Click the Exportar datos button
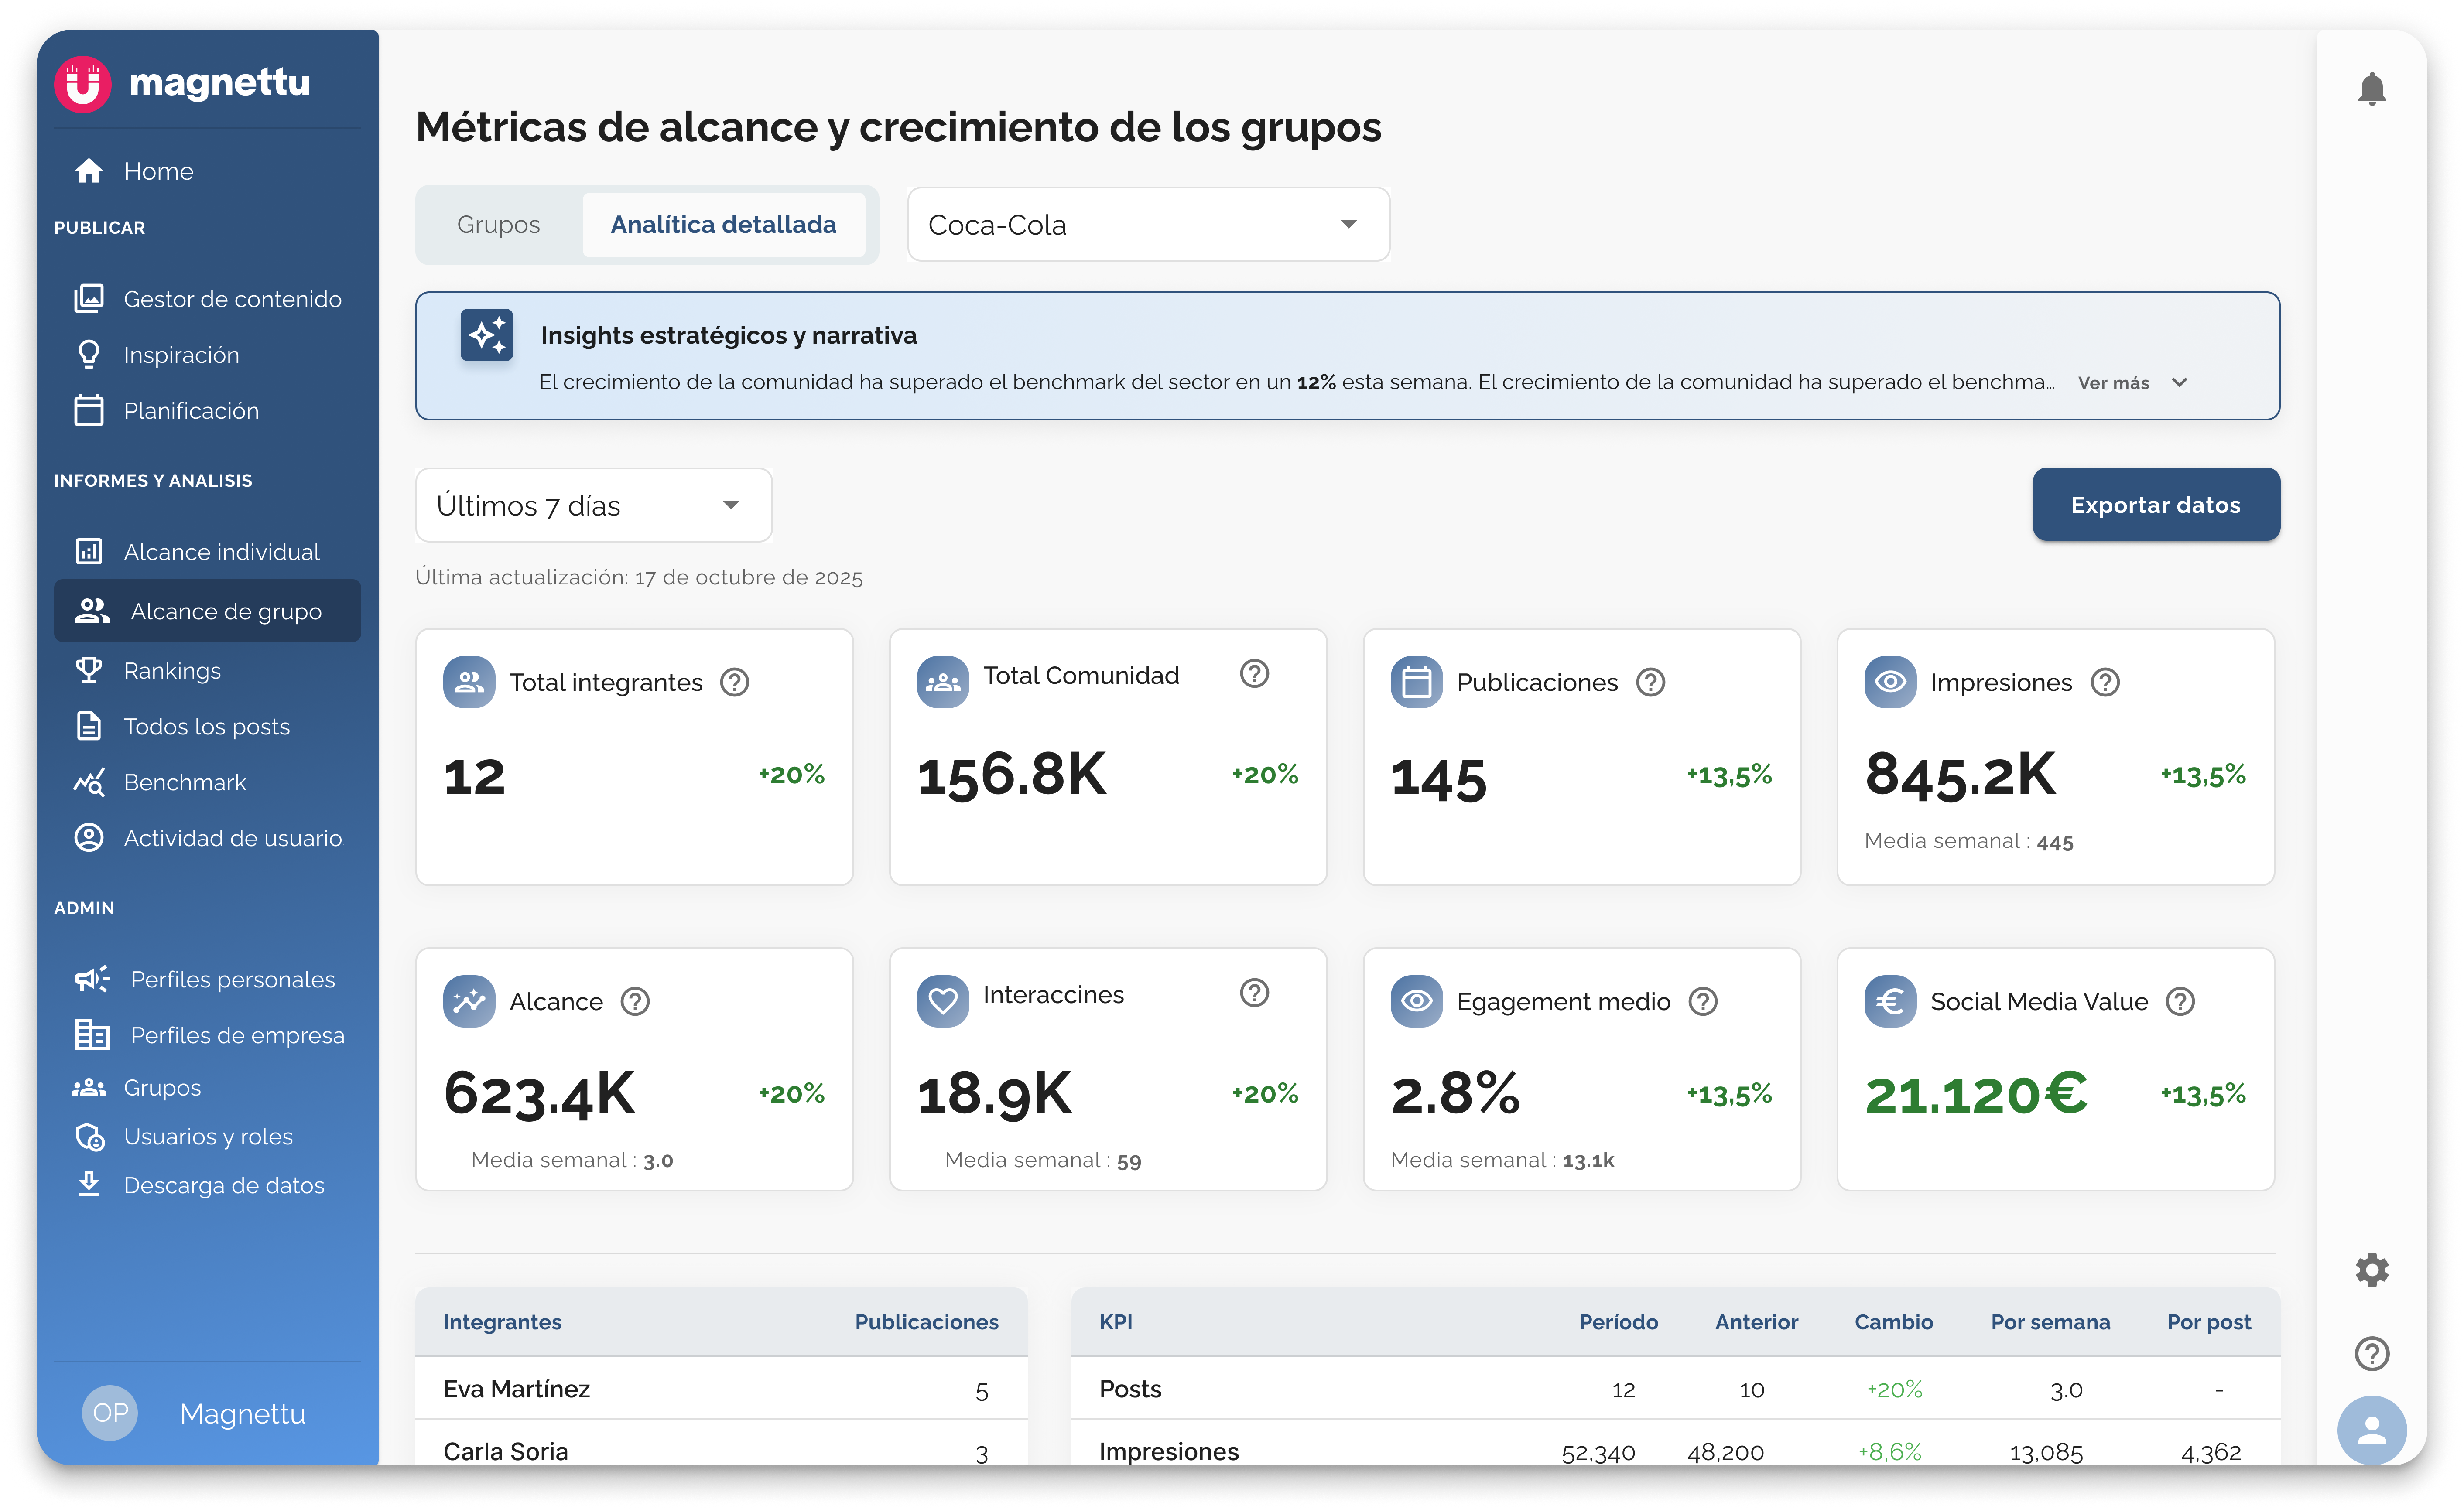The height and width of the screenshot is (1509, 2464). pyautogui.click(x=2155, y=505)
